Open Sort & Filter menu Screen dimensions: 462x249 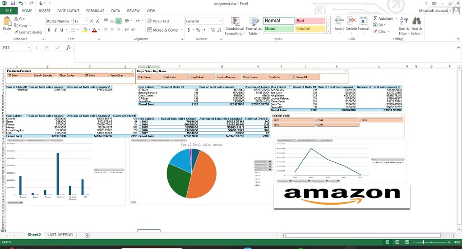pos(404,26)
